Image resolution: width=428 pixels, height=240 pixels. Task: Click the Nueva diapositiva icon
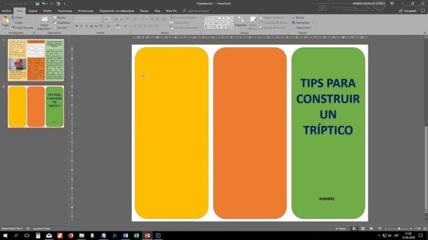coord(44,20)
